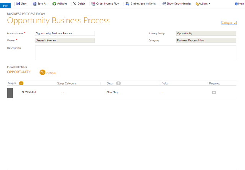Click the Save disk icon
The width and height of the screenshot is (245, 170).
18,3
